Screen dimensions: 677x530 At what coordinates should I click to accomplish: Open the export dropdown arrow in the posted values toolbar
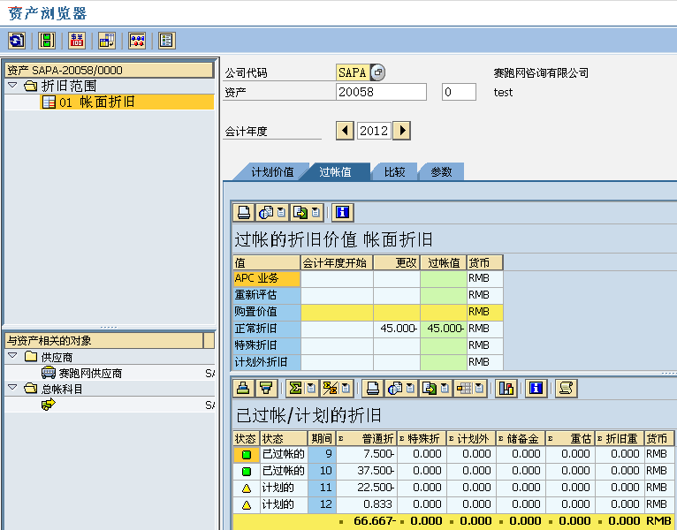[x=316, y=212]
